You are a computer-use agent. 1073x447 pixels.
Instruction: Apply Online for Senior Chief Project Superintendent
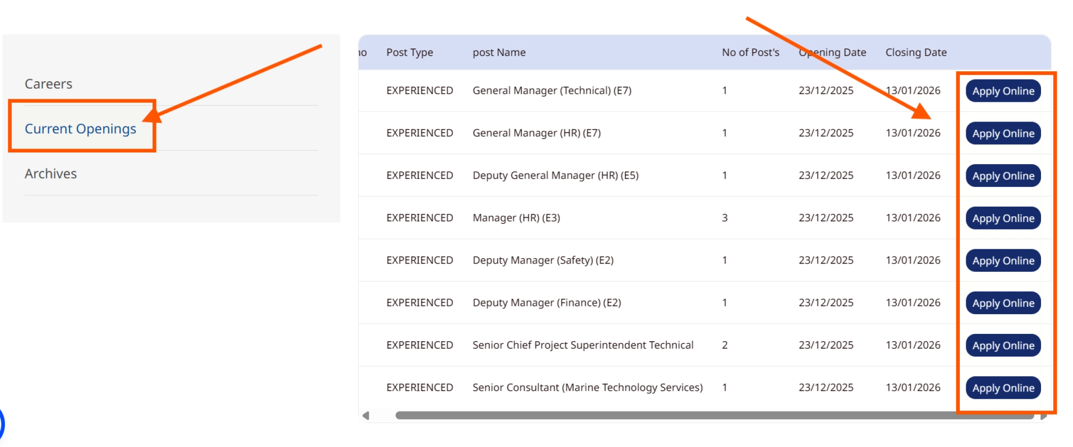pos(1003,346)
